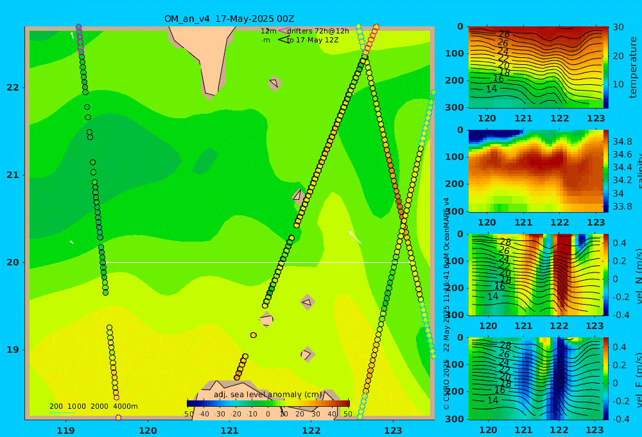Screen dimensions: 642x437
Task: Select the 'adj. sea level anomaly (cm)' label
Action: (268, 395)
